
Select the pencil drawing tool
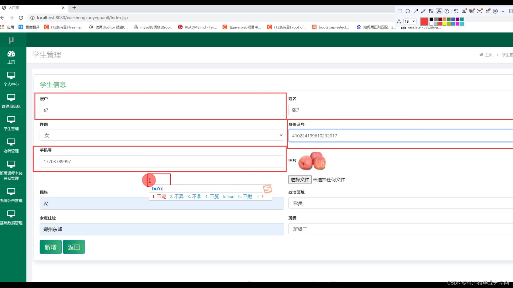coord(423,11)
